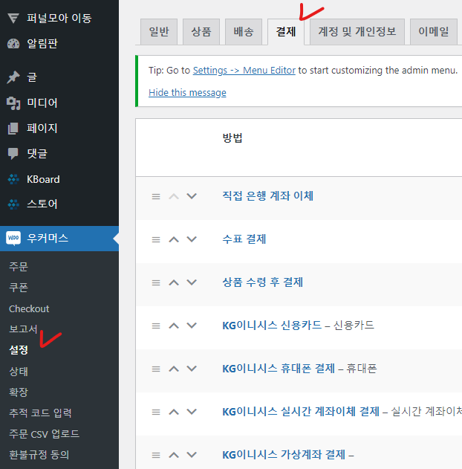This screenshot has width=462, height=469.
Task: Move 상품 수령 후 결제 up
Action: 174,282
